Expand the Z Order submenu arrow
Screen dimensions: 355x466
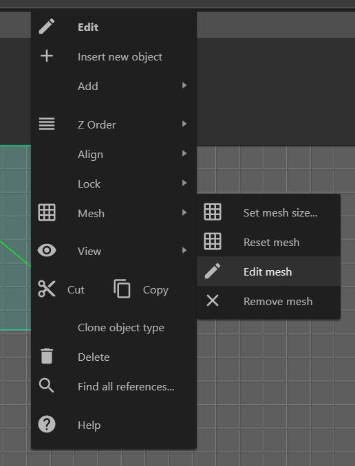coord(184,124)
